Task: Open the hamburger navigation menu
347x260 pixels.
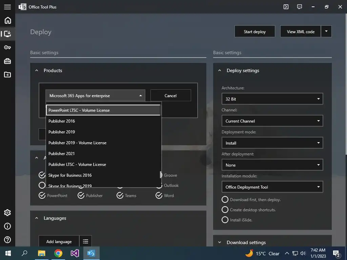Action: coord(7,7)
